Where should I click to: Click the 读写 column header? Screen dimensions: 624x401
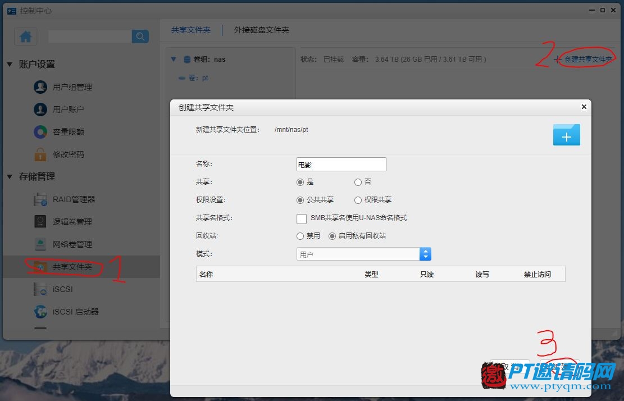pyautogui.click(x=482, y=274)
